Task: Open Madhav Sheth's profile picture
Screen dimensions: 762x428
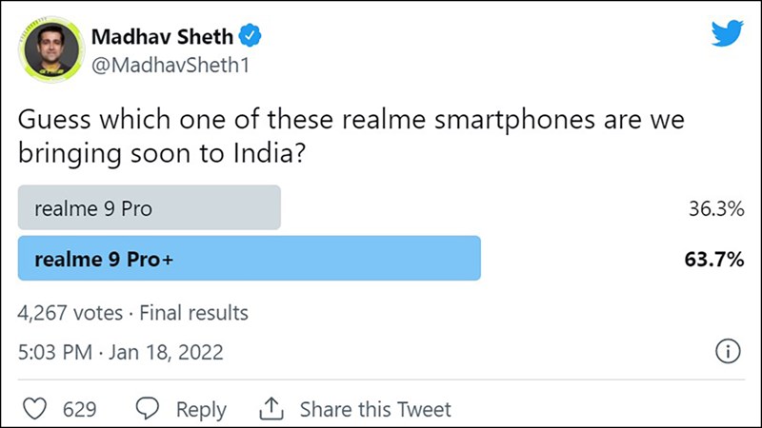Action: pos(52,48)
